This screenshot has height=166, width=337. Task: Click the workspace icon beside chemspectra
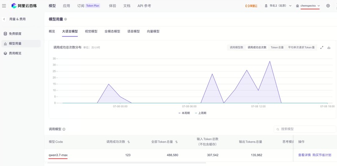point(297,6)
